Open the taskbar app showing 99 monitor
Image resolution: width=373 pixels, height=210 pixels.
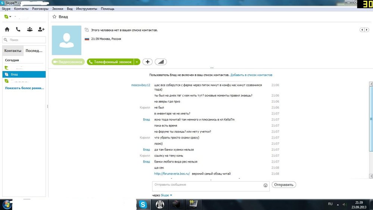pyautogui.click(x=193, y=204)
